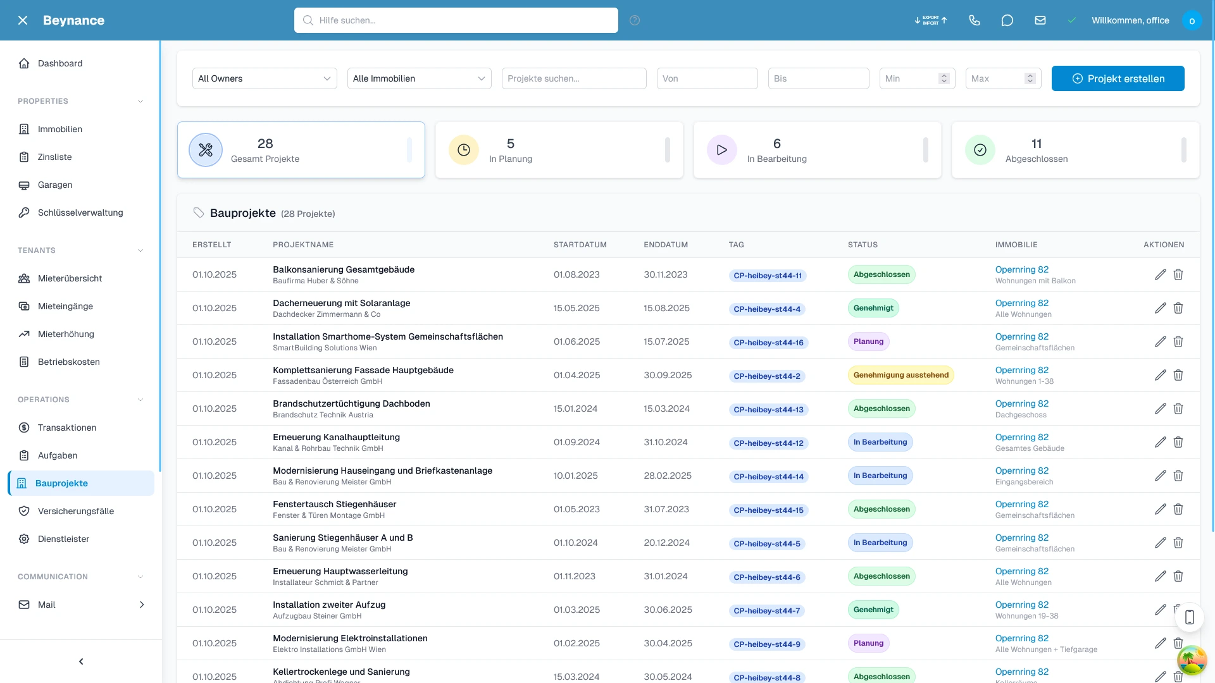The image size is (1215, 683).
Task: Switch to Versicherungsfälle in the sidebar
Action: (74, 511)
